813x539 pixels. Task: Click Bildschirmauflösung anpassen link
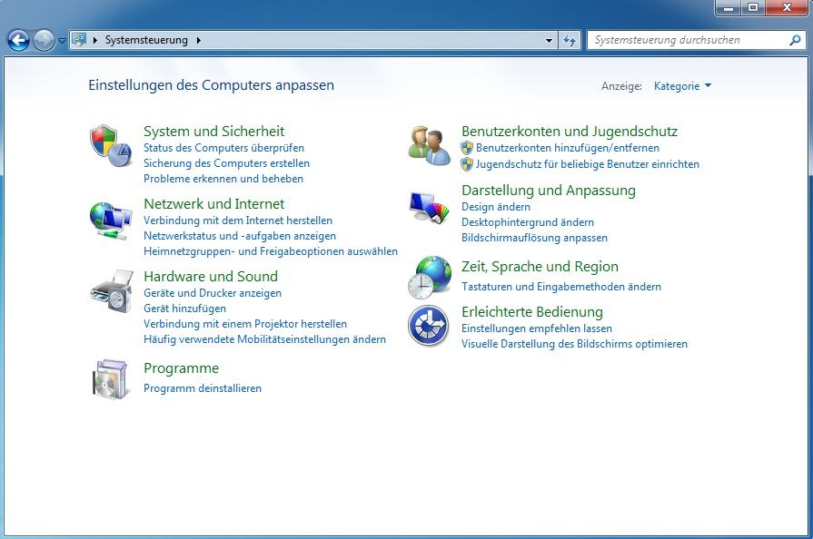tap(534, 238)
